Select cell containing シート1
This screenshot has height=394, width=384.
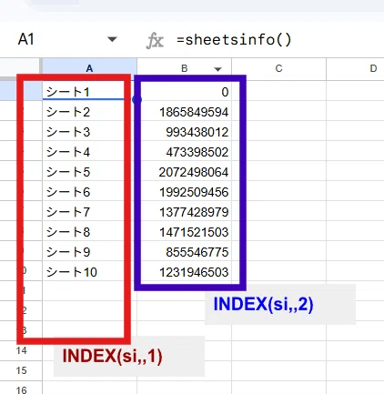point(89,91)
